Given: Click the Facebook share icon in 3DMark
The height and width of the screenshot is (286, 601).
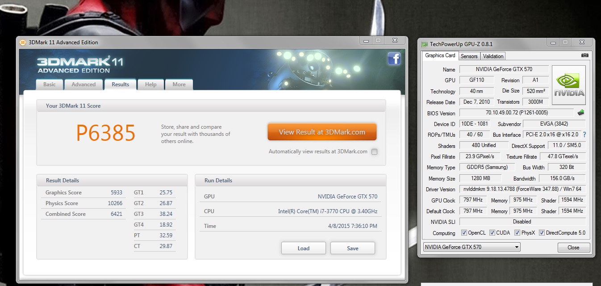Looking at the screenshot, I should pos(394,59).
